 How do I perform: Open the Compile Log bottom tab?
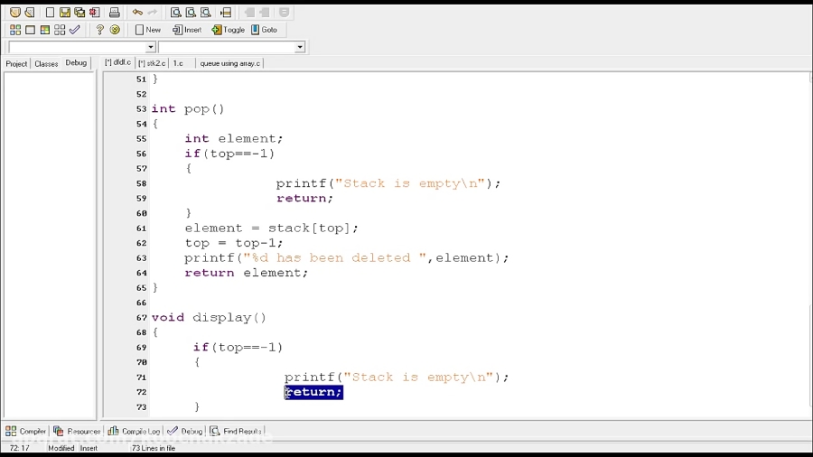pyautogui.click(x=135, y=431)
